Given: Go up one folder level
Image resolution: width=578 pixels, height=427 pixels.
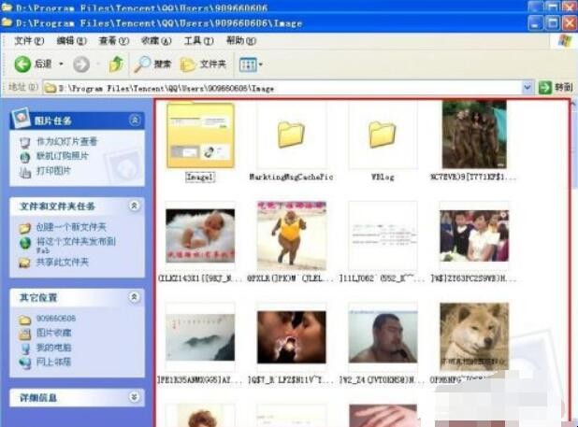Looking at the screenshot, I should pyautogui.click(x=117, y=64).
